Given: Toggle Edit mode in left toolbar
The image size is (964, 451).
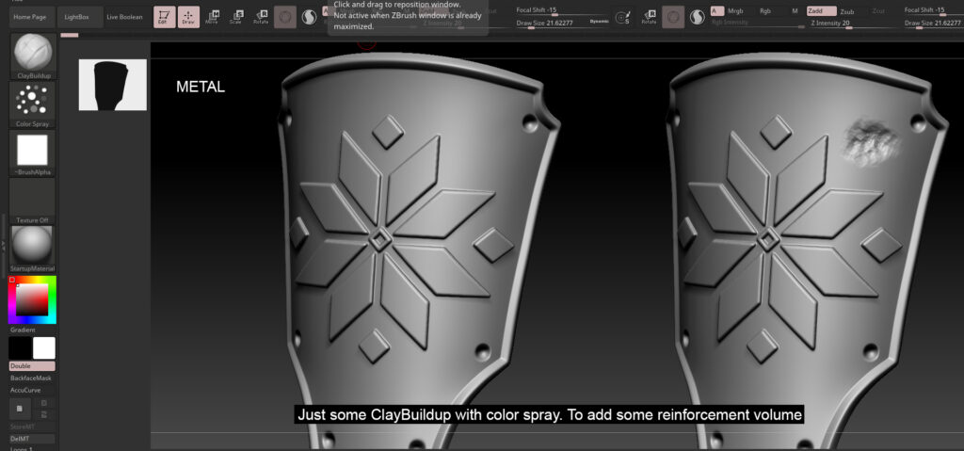Looking at the screenshot, I should [164, 17].
